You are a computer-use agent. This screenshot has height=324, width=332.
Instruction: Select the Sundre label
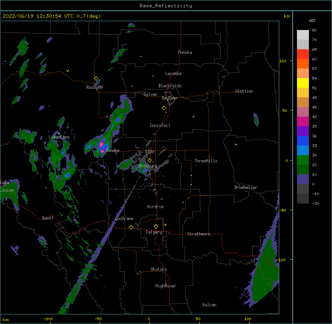[112, 150]
